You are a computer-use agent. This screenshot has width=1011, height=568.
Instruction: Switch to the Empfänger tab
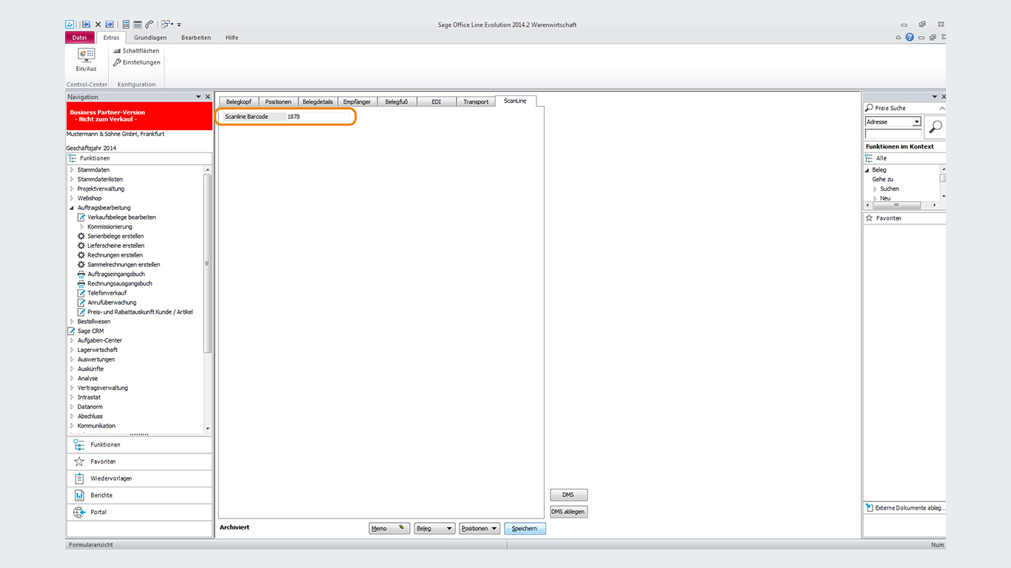(357, 101)
